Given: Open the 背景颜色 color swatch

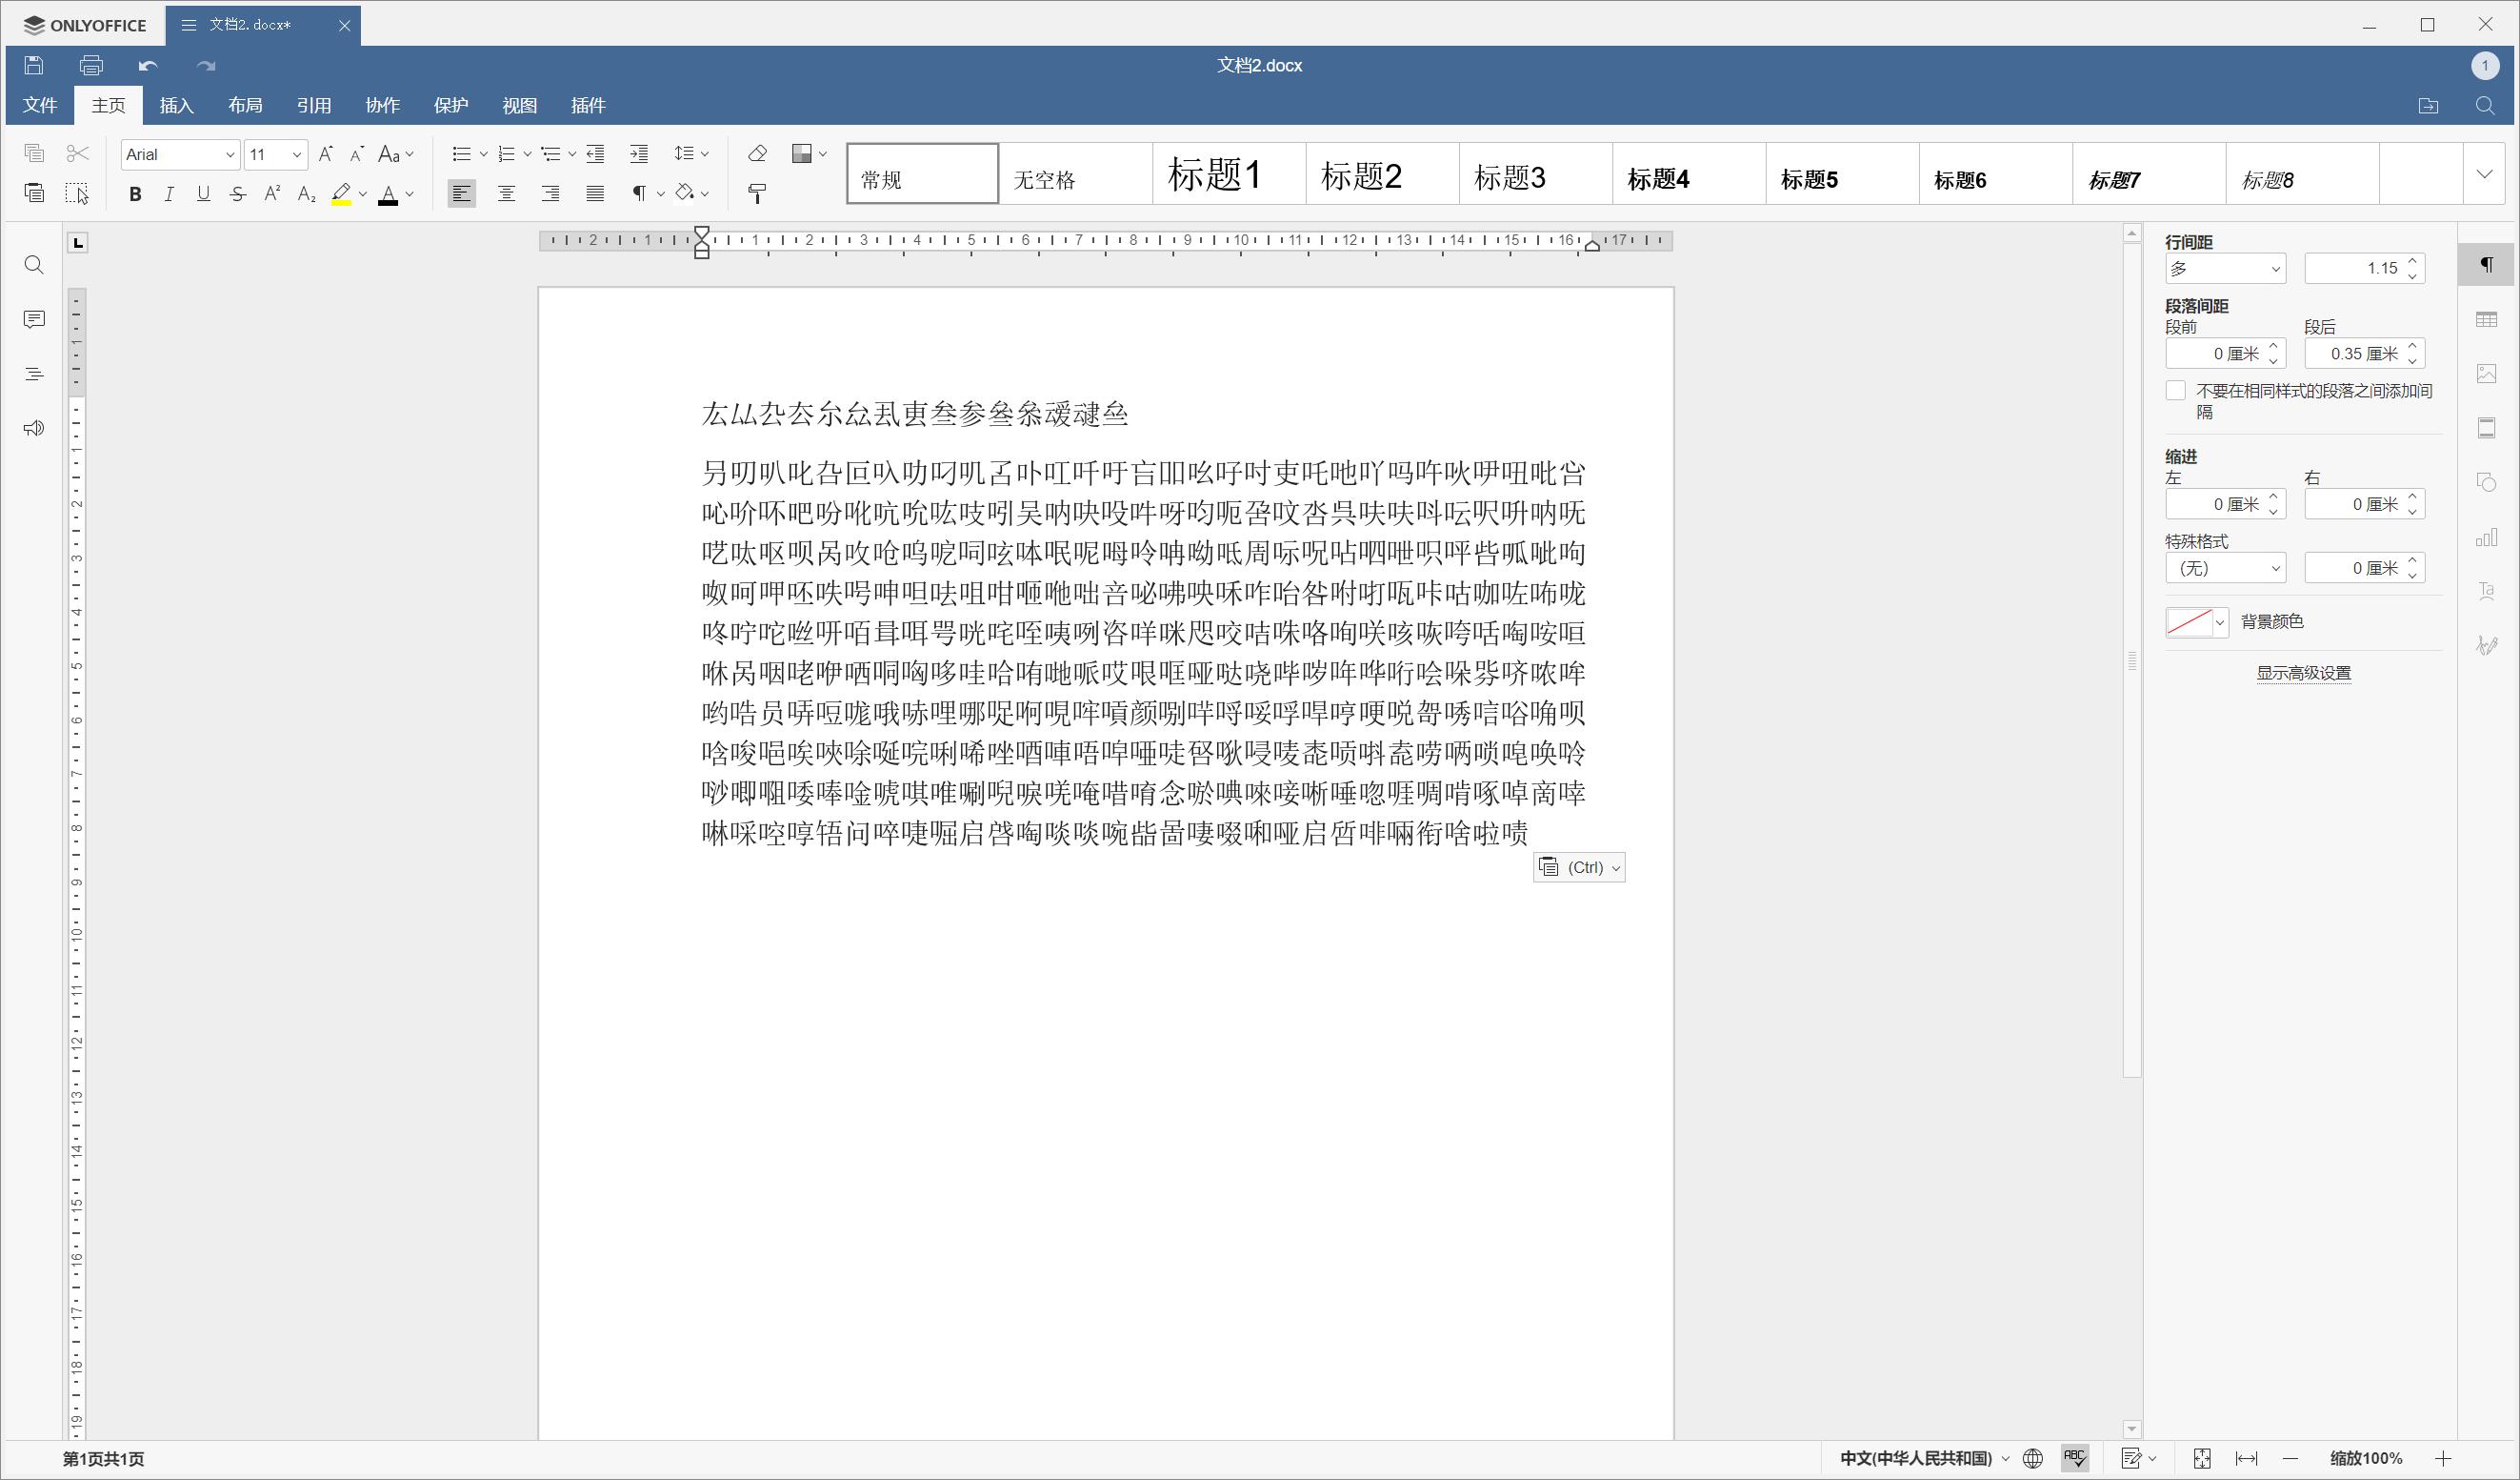Looking at the screenshot, I should pos(2190,621).
